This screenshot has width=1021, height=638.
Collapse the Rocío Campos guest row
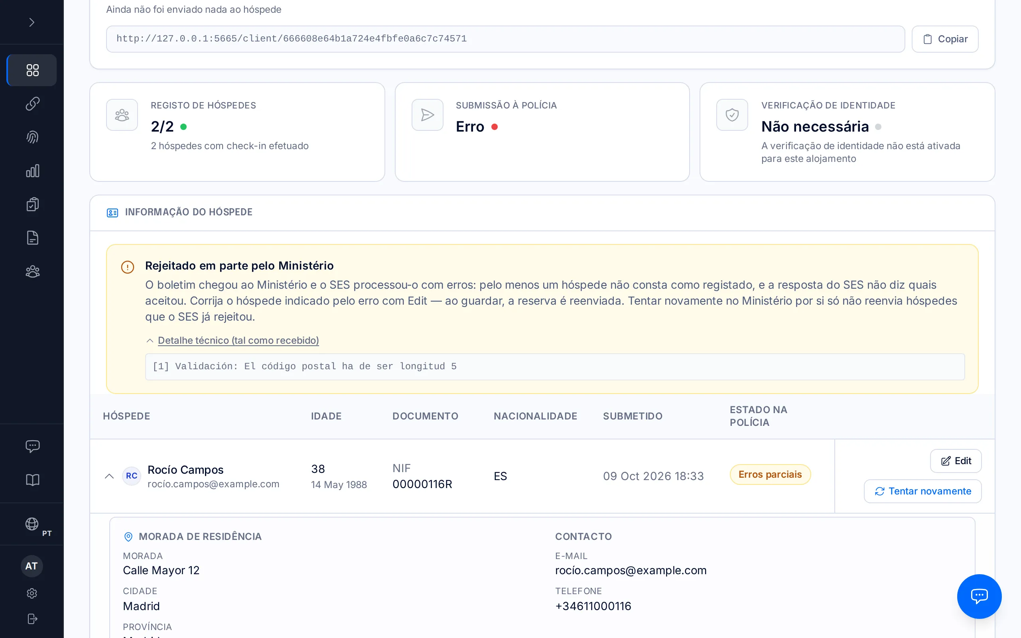(109, 476)
